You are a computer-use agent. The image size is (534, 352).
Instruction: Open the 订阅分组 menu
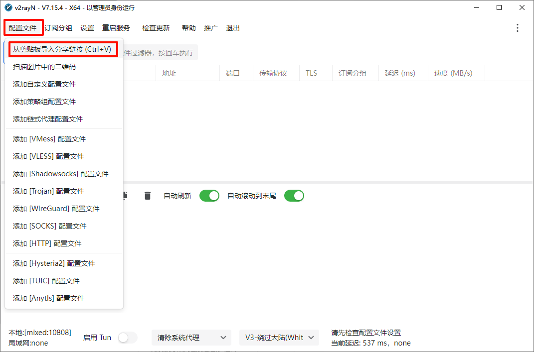pyautogui.click(x=58, y=28)
